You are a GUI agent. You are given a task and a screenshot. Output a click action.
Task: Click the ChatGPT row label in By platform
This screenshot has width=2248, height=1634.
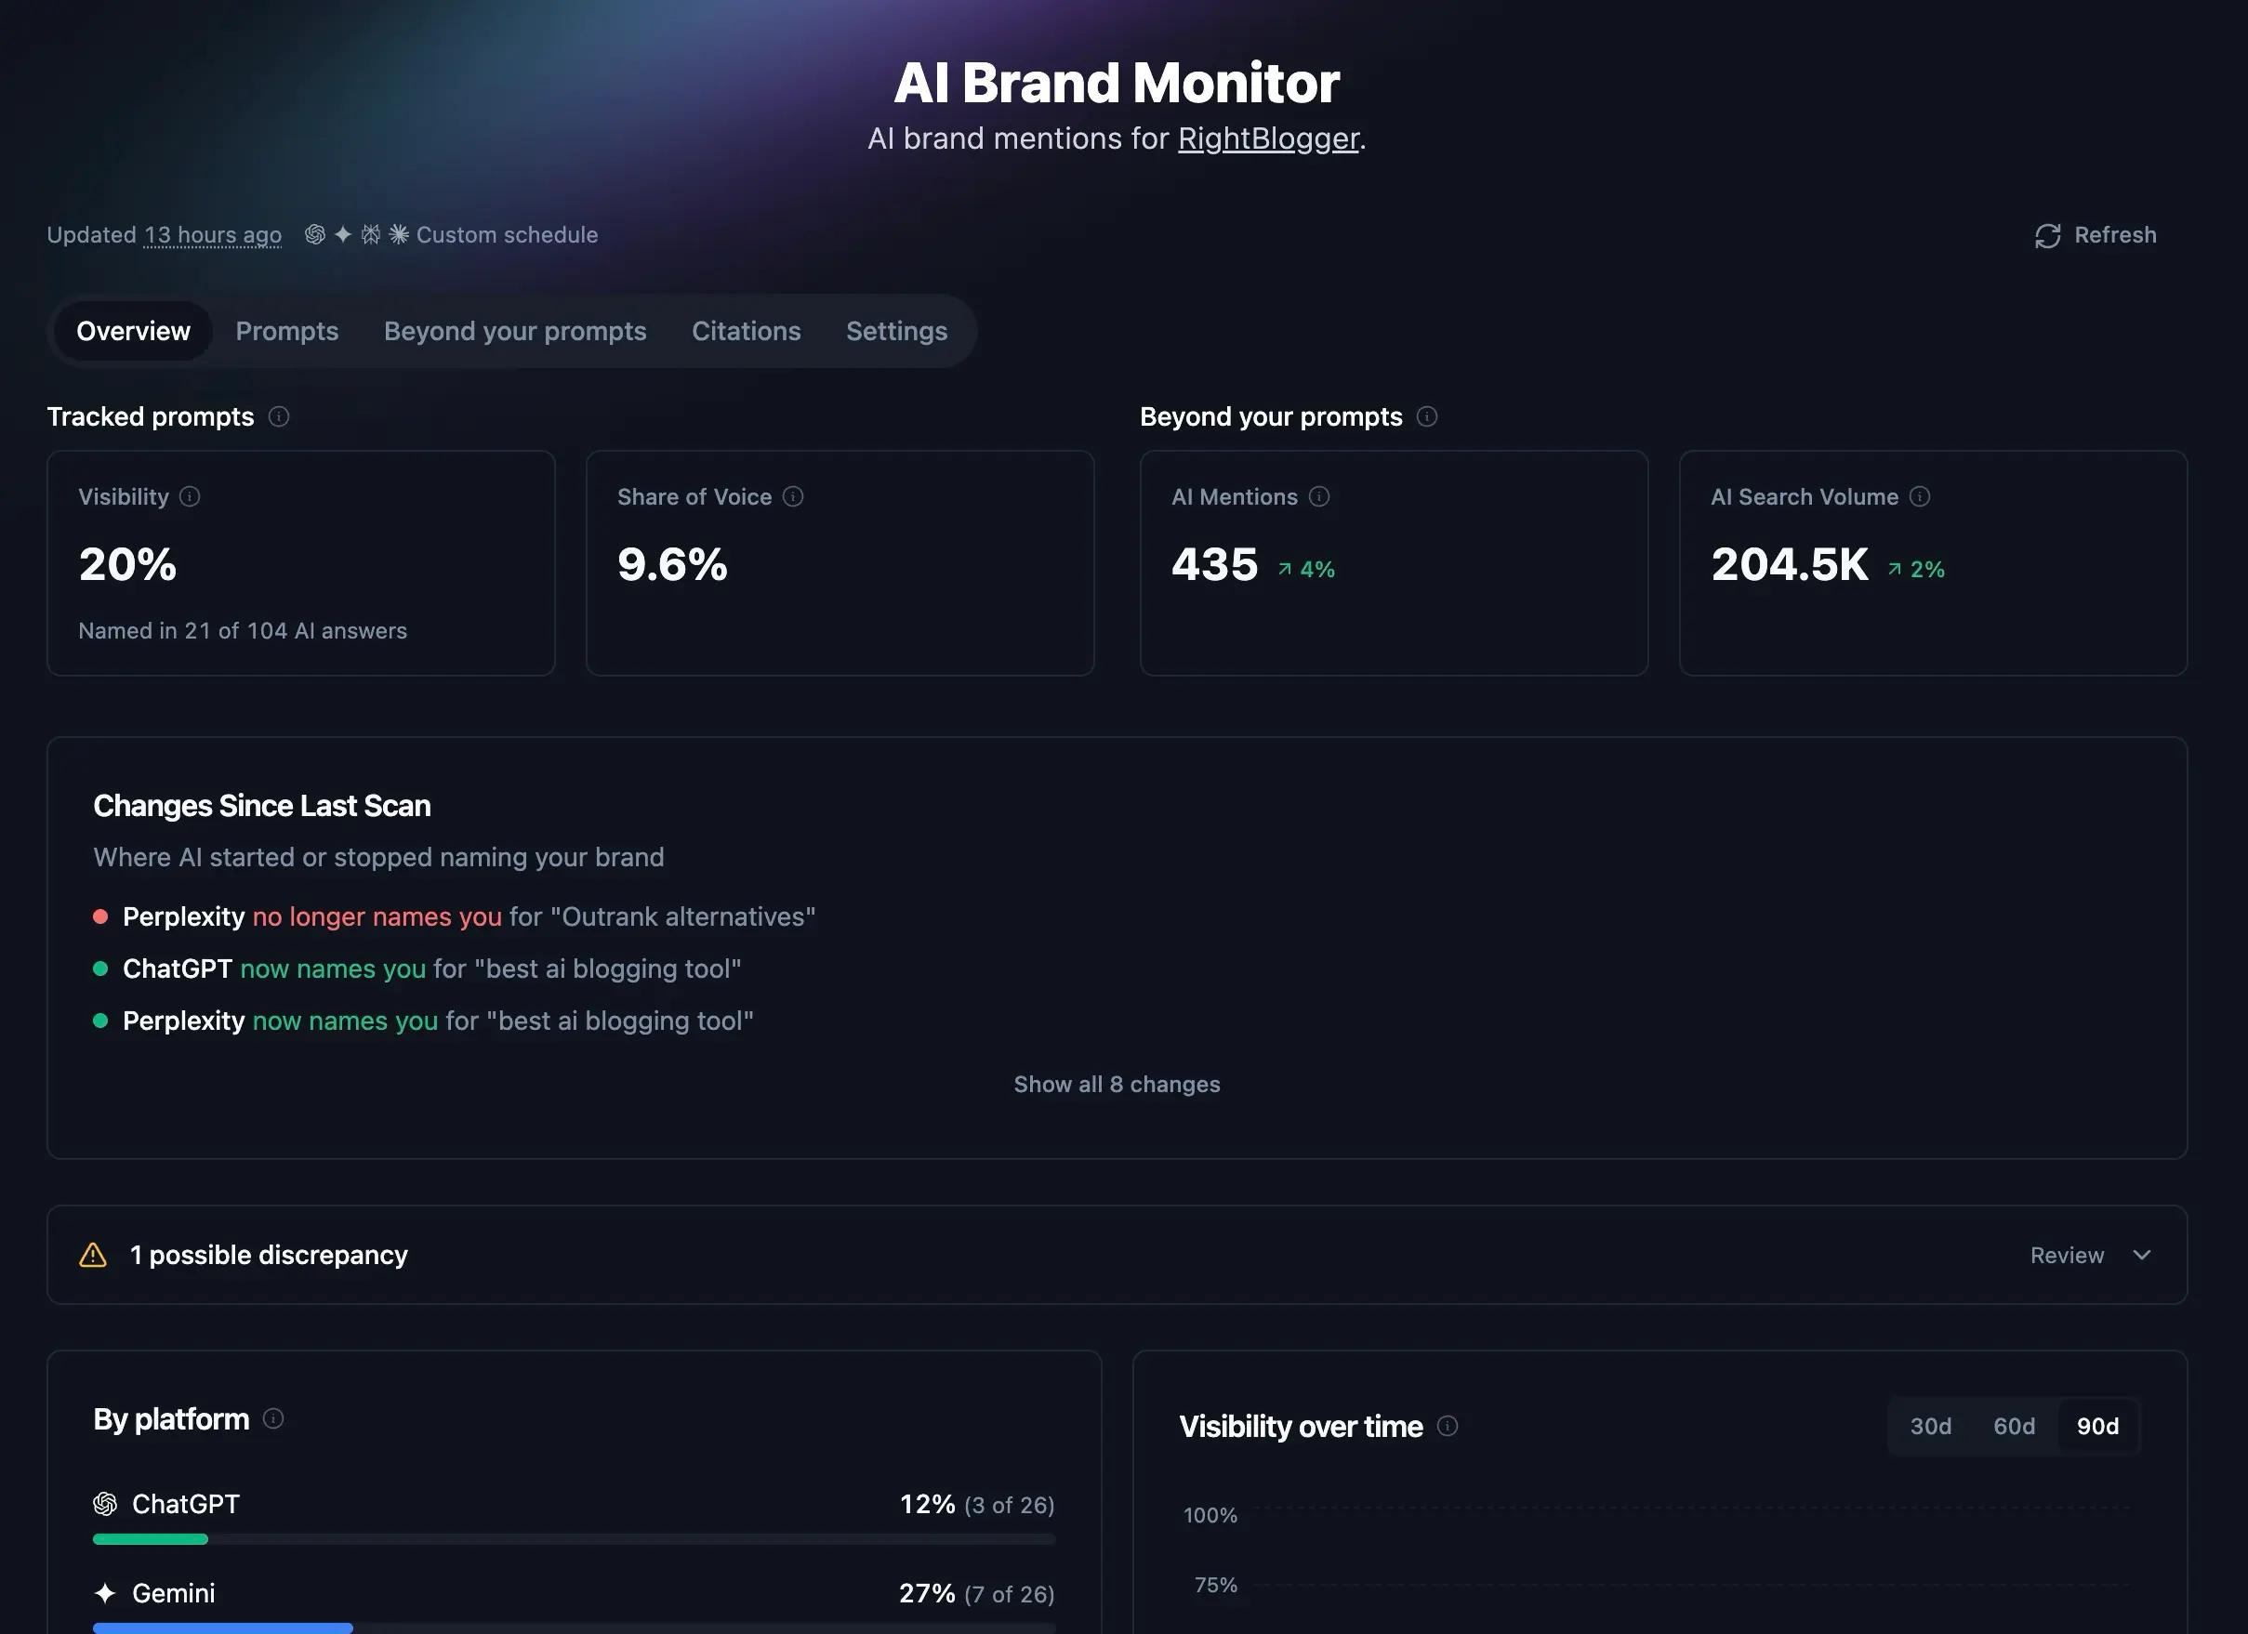tap(186, 1504)
